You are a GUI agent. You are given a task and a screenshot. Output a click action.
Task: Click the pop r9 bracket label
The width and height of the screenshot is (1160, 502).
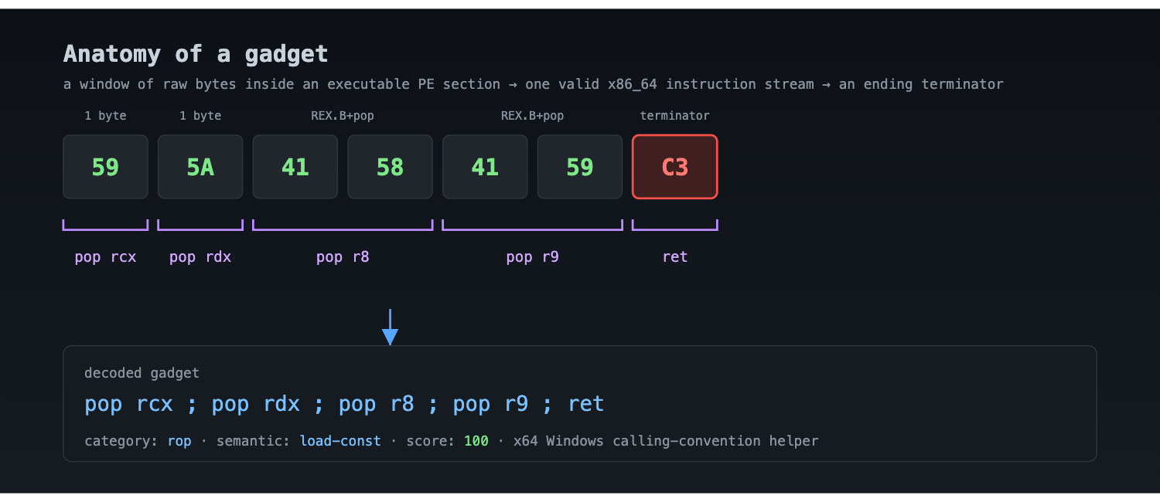[x=532, y=257]
